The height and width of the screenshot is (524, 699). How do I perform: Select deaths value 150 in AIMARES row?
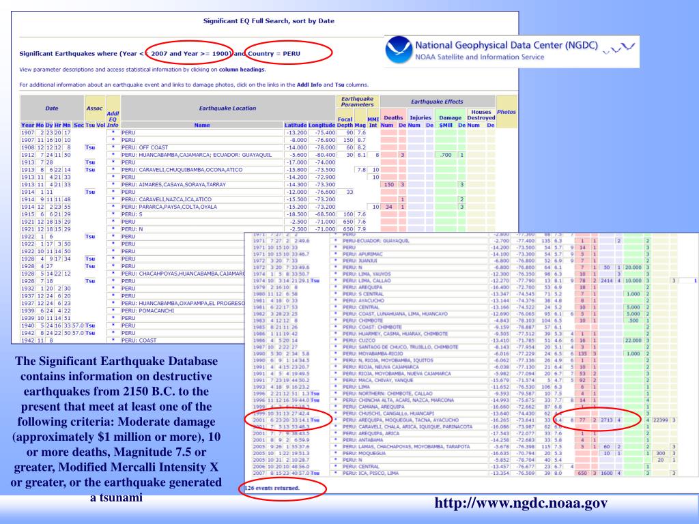click(389, 184)
